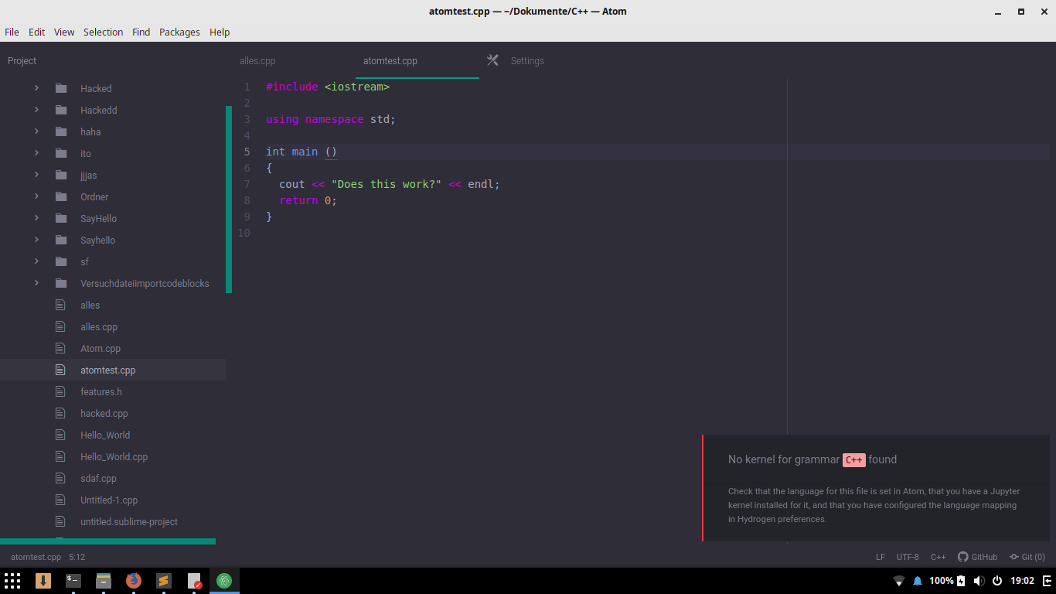Expand the sf folder
The height and width of the screenshot is (594, 1056).
pos(36,261)
